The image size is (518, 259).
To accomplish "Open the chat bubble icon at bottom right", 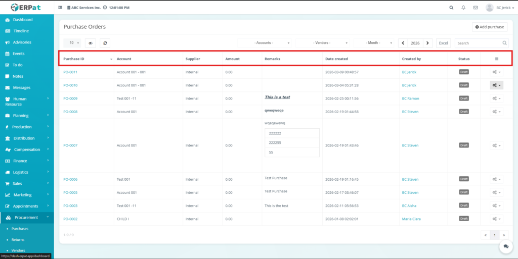I will coord(506,246).
